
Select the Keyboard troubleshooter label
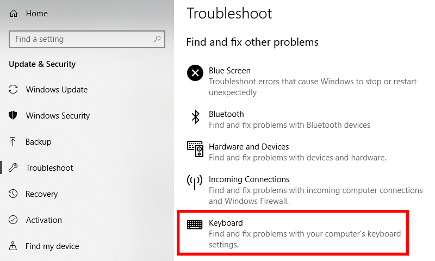(226, 223)
